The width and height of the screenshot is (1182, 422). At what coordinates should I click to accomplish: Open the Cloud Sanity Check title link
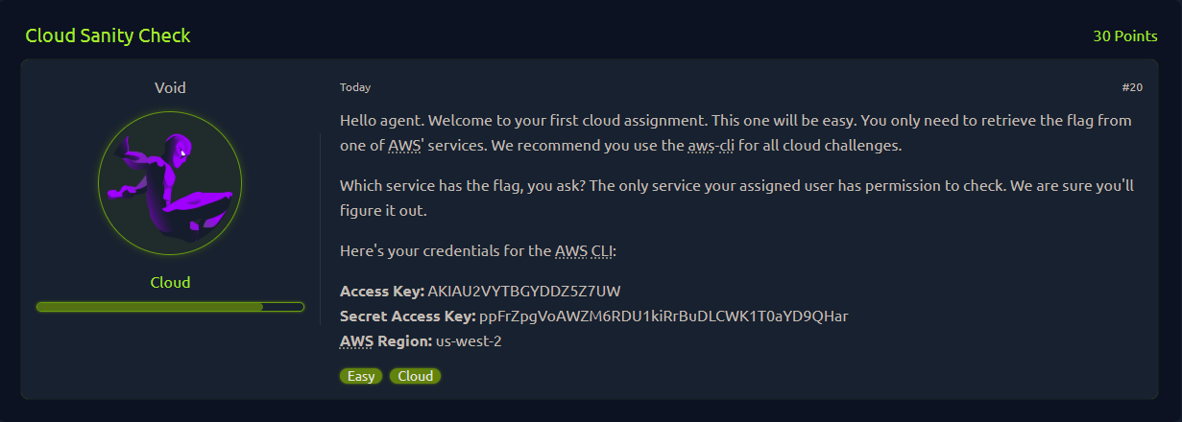pyautogui.click(x=108, y=36)
